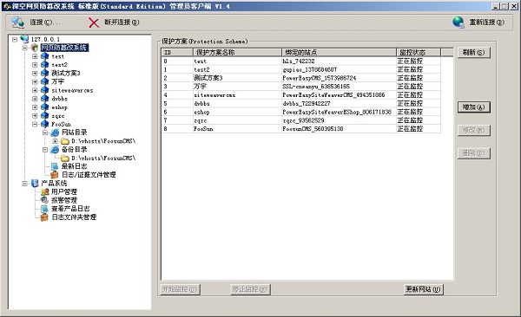This screenshot has height=317, width=521.
Task: Click the cube icon for zqrc
Action: (44, 116)
